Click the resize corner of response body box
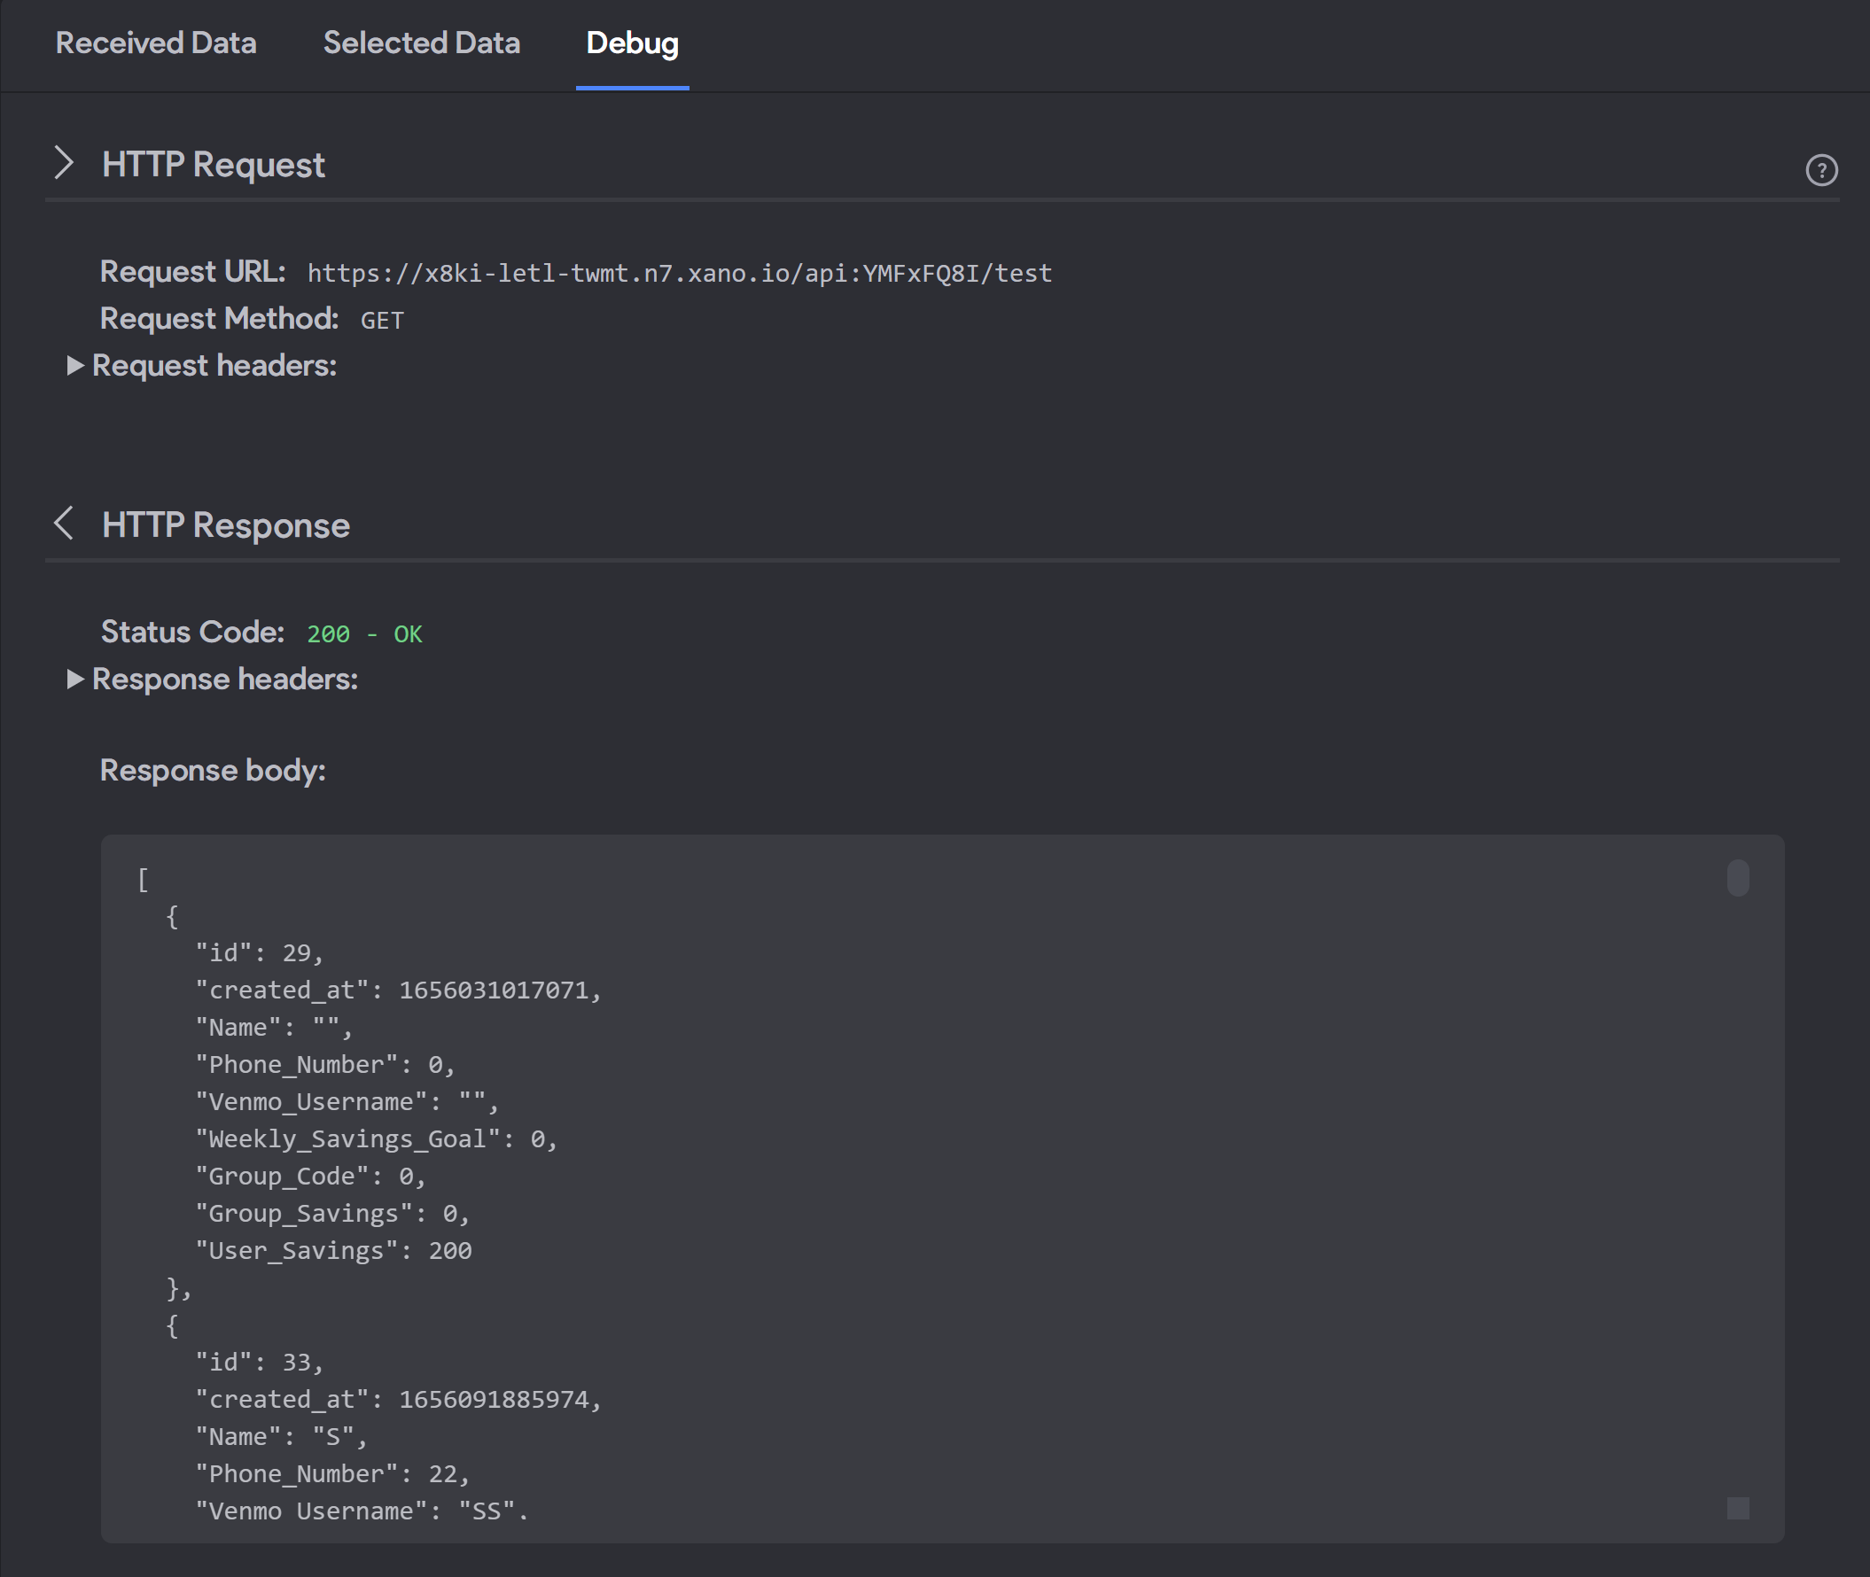 [1738, 1508]
